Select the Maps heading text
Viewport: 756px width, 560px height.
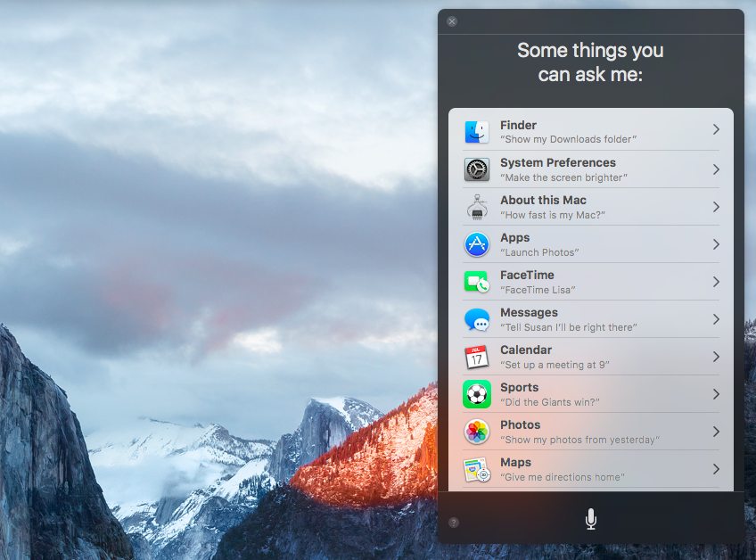coord(516,462)
